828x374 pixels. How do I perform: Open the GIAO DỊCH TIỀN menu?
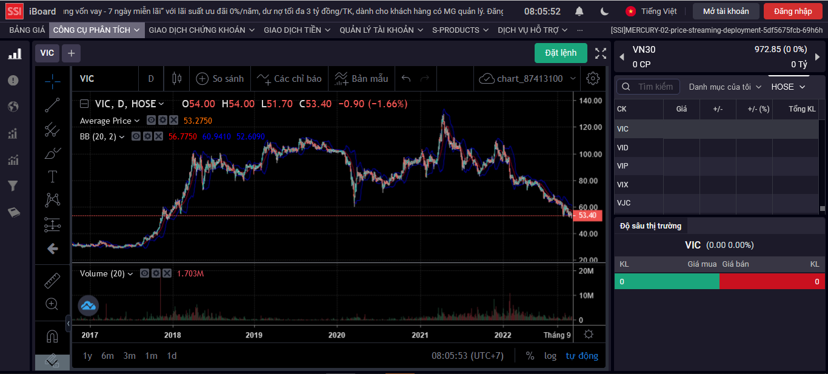[x=298, y=30]
